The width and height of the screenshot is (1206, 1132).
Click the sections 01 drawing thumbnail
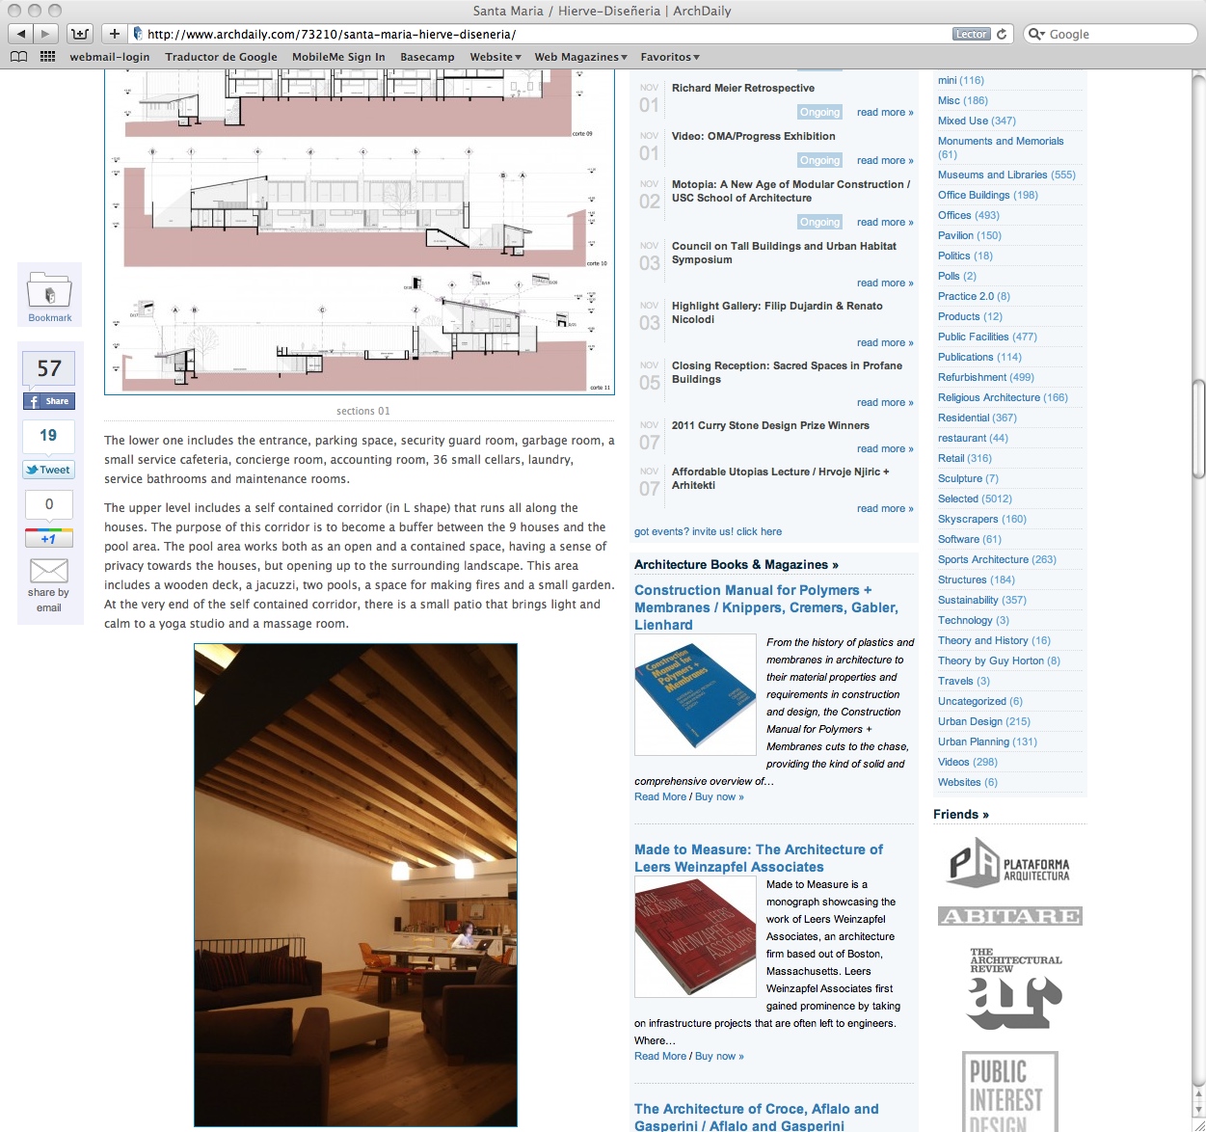click(360, 231)
